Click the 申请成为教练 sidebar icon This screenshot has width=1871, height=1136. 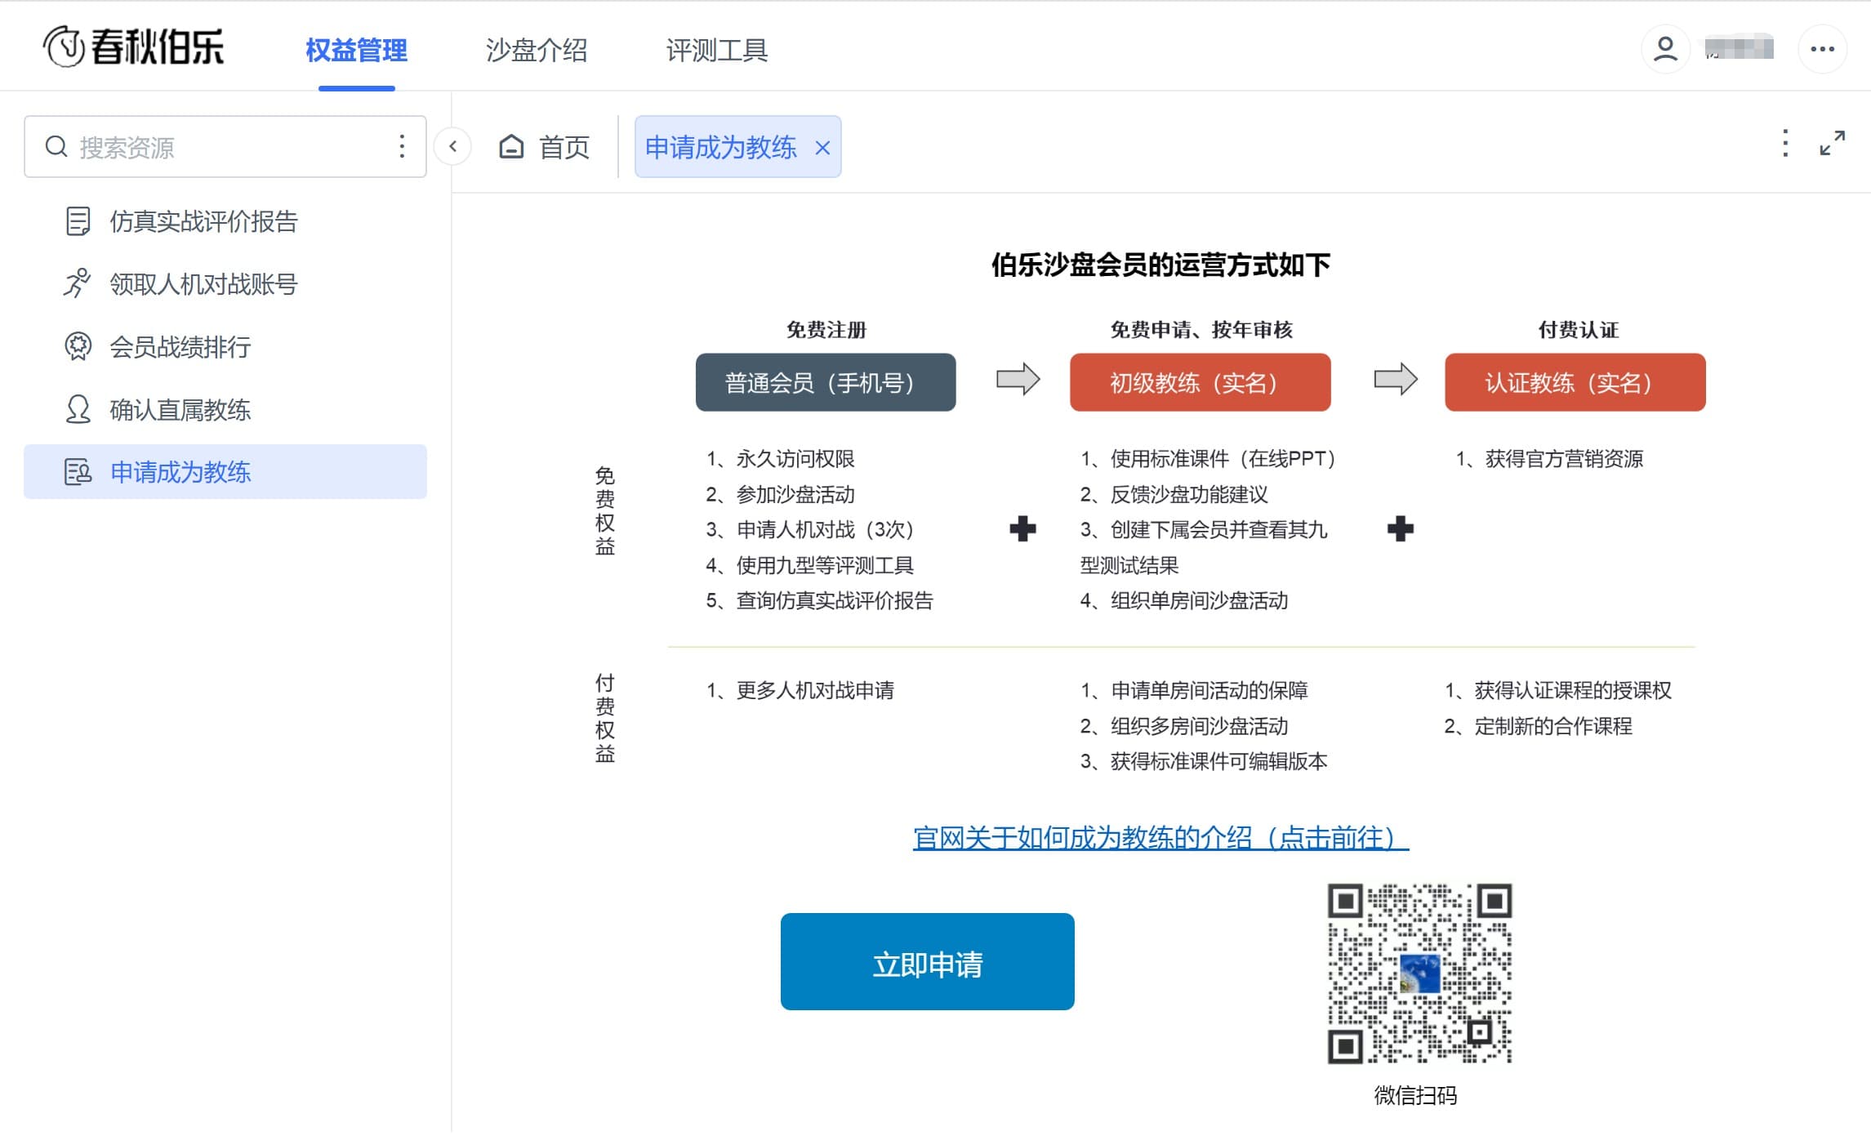click(x=78, y=472)
